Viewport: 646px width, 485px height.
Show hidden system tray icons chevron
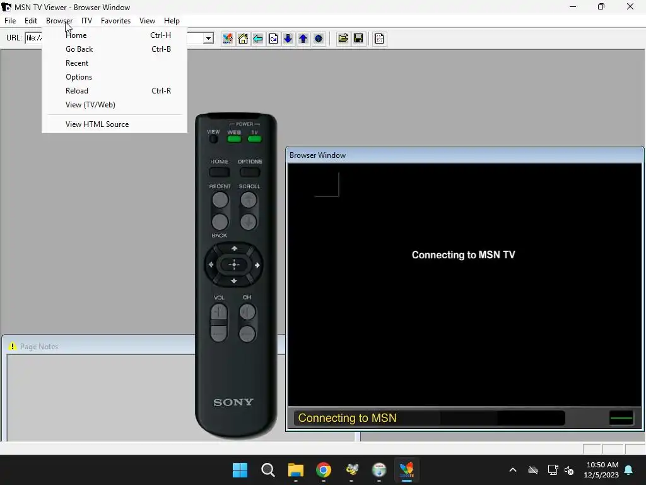pyautogui.click(x=513, y=470)
